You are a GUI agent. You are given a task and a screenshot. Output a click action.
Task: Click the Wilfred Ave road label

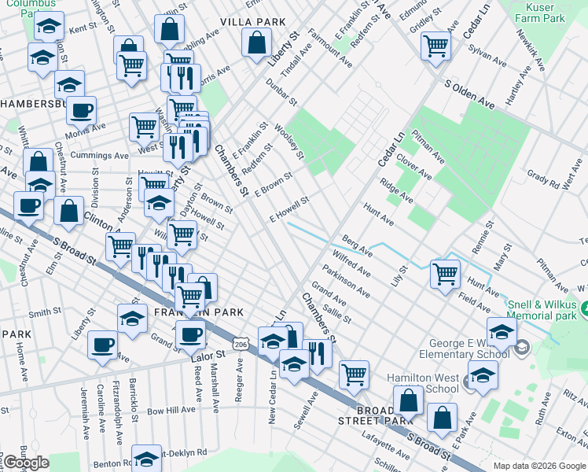[x=351, y=264]
